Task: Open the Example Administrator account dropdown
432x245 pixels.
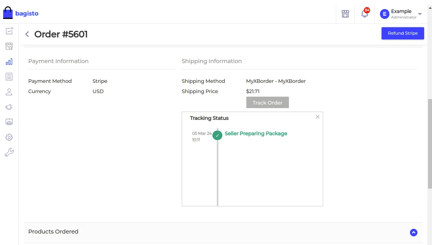Action: [400, 14]
